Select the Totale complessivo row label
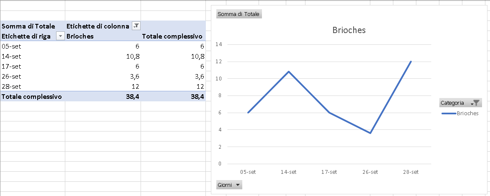 click(x=33, y=96)
